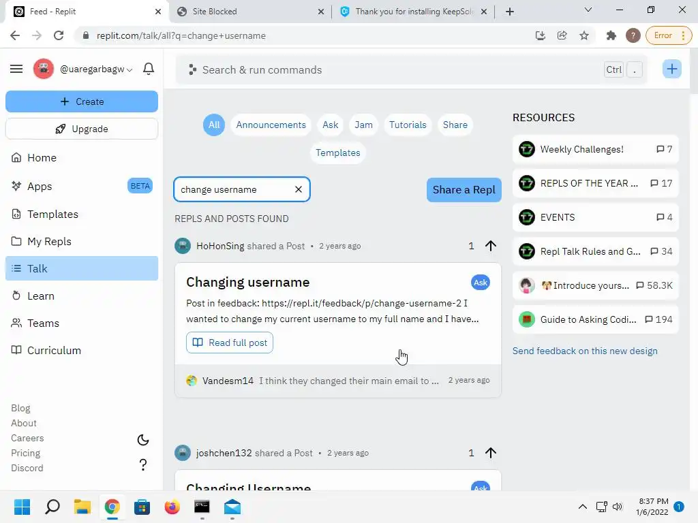Open Firefox from taskbar
Screen dimensions: 698x523
pos(172,507)
